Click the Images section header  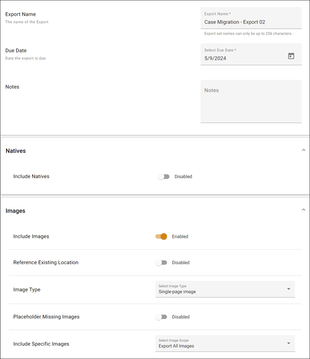point(15,211)
